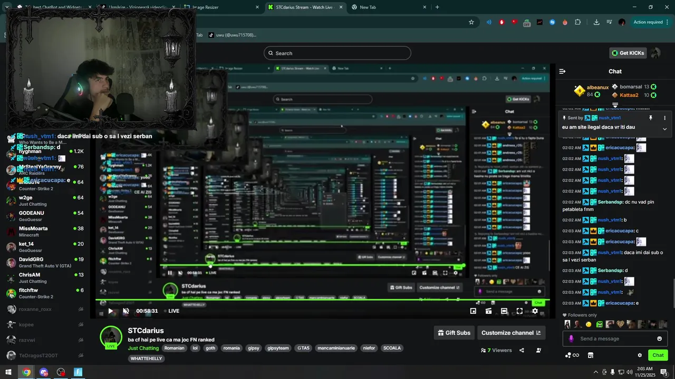
Task: Switch to the Image Resizer tab
Action: pos(221,7)
